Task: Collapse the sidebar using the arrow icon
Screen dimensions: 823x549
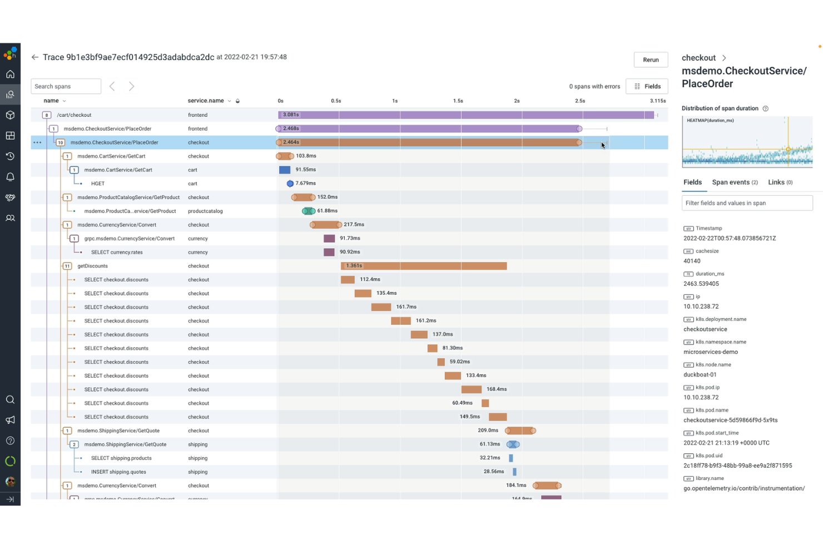Action: [10, 499]
